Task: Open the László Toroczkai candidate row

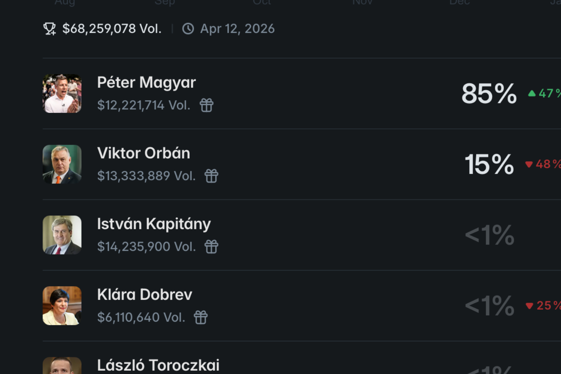Action: 158,365
